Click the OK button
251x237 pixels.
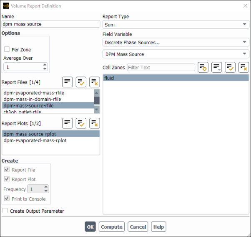click(x=90, y=227)
